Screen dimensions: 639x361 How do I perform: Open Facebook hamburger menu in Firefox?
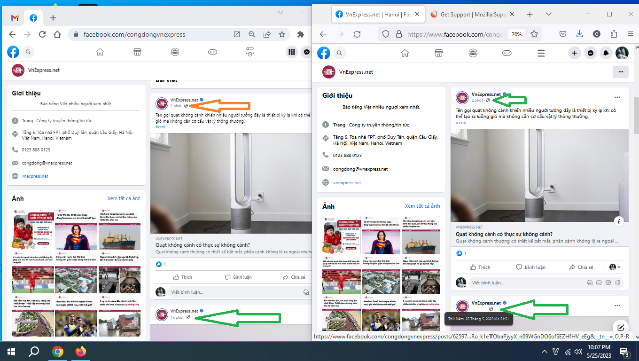coord(541,53)
